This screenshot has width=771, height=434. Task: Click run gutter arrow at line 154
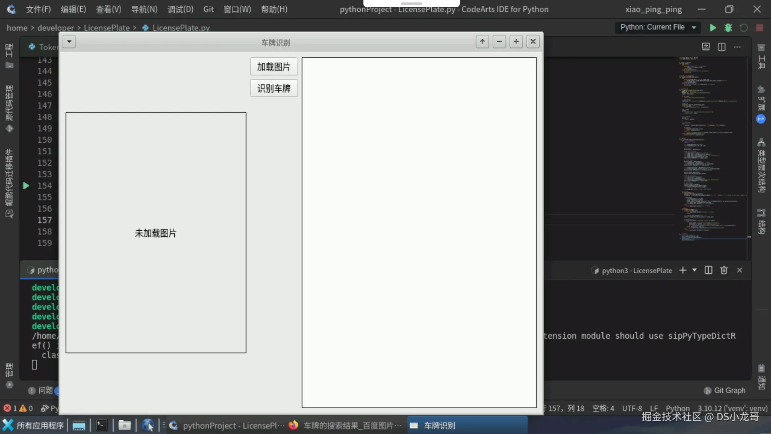click(x=26, y=186)
